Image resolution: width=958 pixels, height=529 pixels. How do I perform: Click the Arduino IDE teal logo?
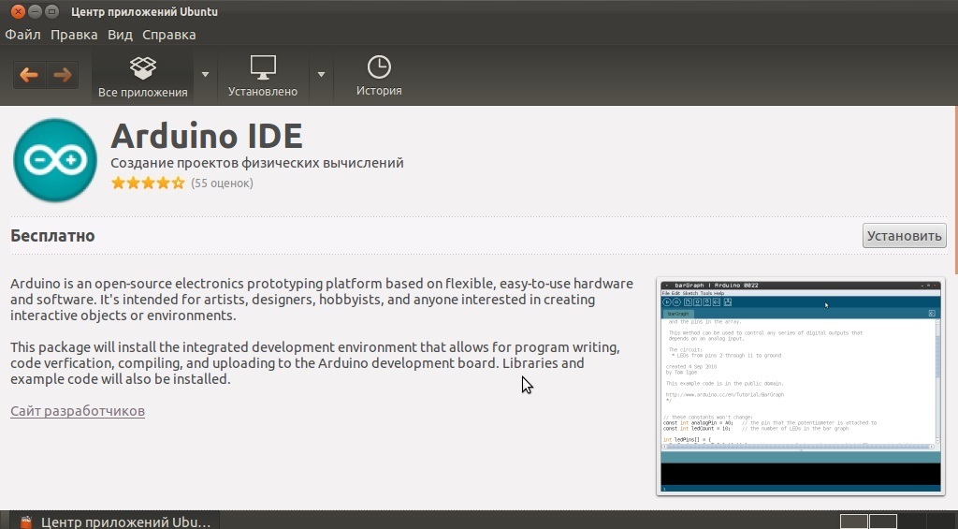55,160
